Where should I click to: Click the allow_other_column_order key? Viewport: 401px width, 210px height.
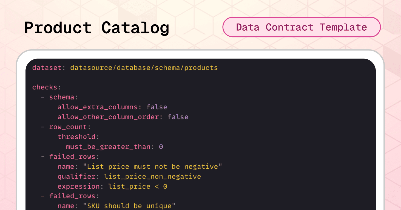[108, 117]
